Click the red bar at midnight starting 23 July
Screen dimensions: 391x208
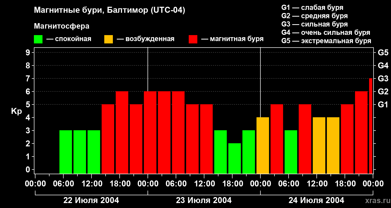point(150,132)
